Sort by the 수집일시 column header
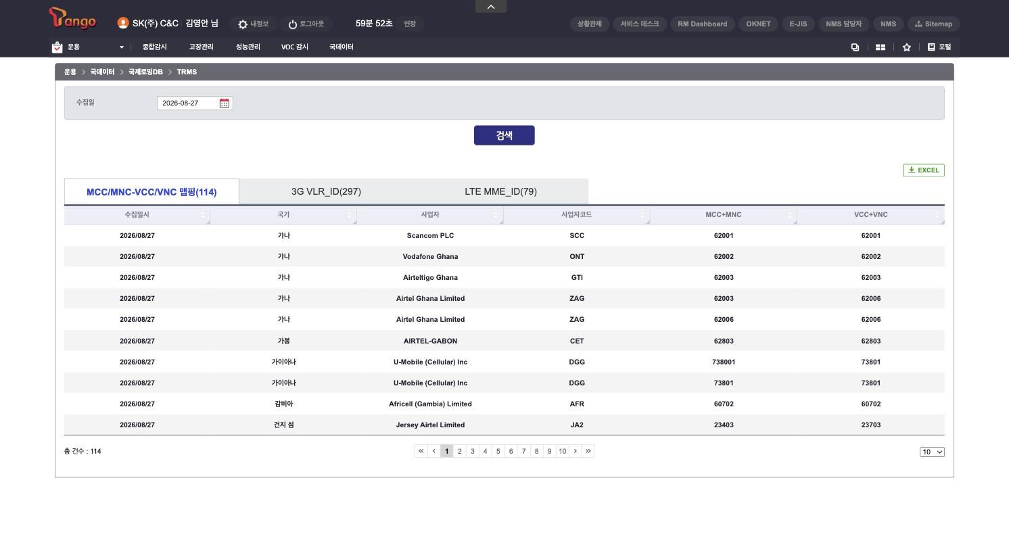This screenshot has width=1009, height=549. 137,214
